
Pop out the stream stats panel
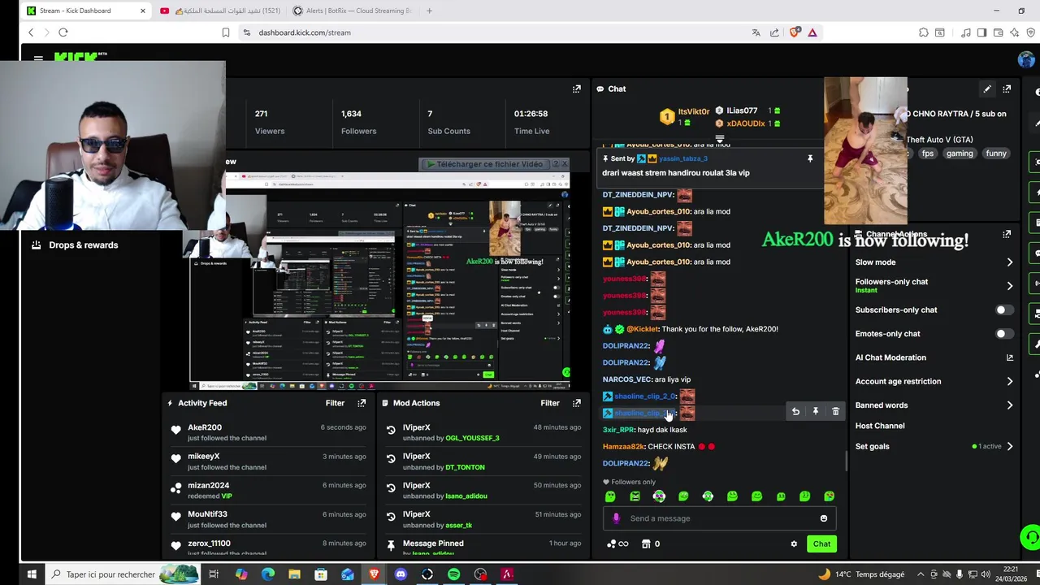click(577, 89)
